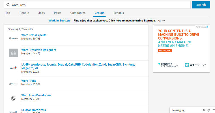
Task: Switch to the People tab
Action: [x=24, y=13]
